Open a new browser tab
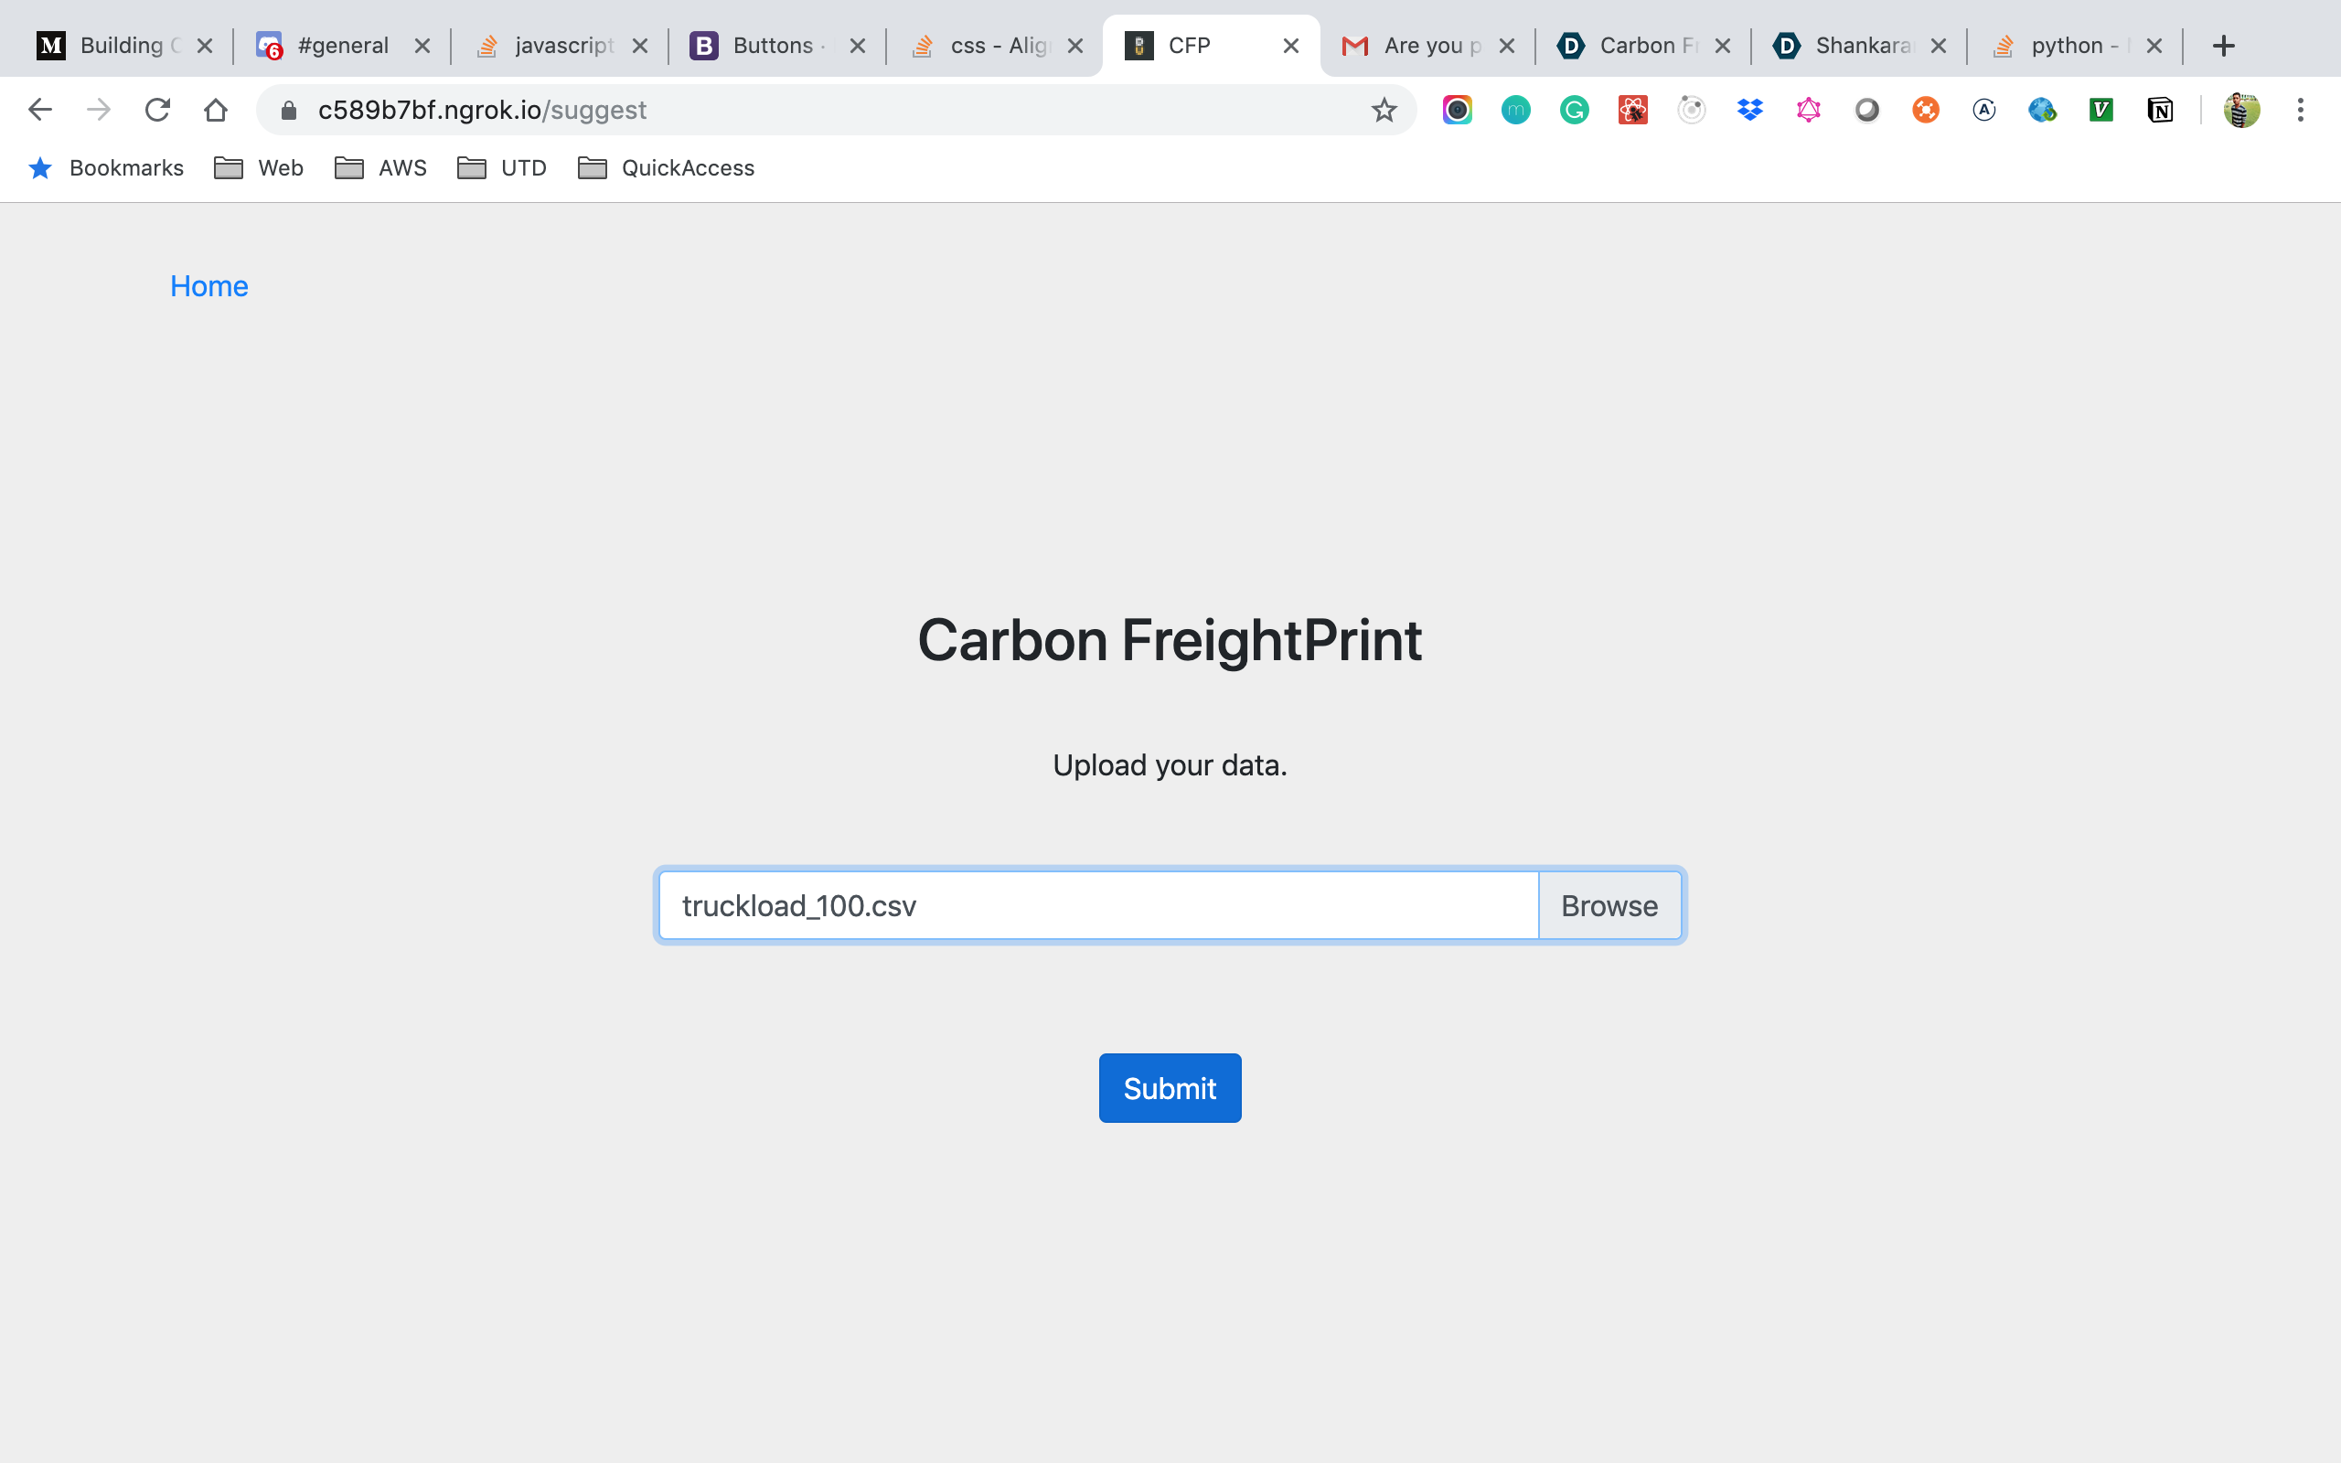The height and width of the screenshot is (1463, 2341). 2223,46
